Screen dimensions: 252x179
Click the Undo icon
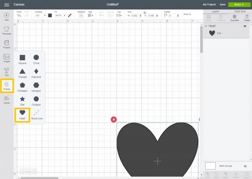tap(19, 15)
